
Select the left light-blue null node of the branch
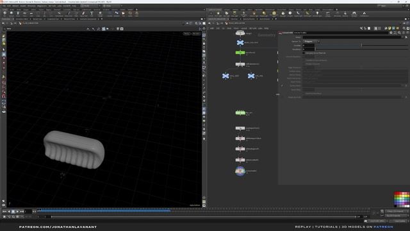[x=225, y=76]
